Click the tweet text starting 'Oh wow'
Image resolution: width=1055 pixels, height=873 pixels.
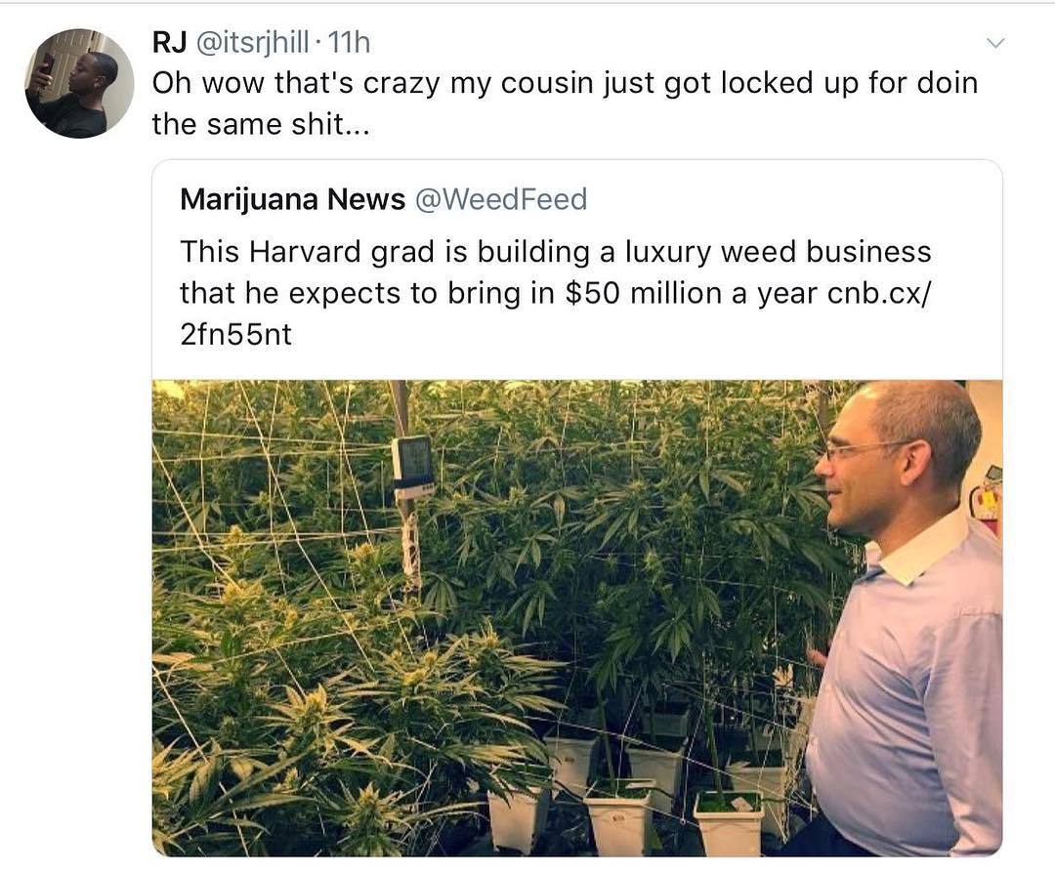565,104
